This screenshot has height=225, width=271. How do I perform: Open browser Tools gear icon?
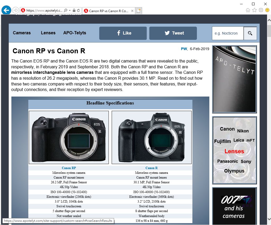tap(261, 10)
